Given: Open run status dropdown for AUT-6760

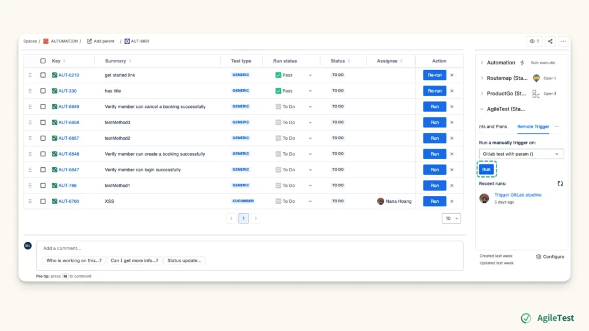Looking at the screenshot, I should coord(310,201).
